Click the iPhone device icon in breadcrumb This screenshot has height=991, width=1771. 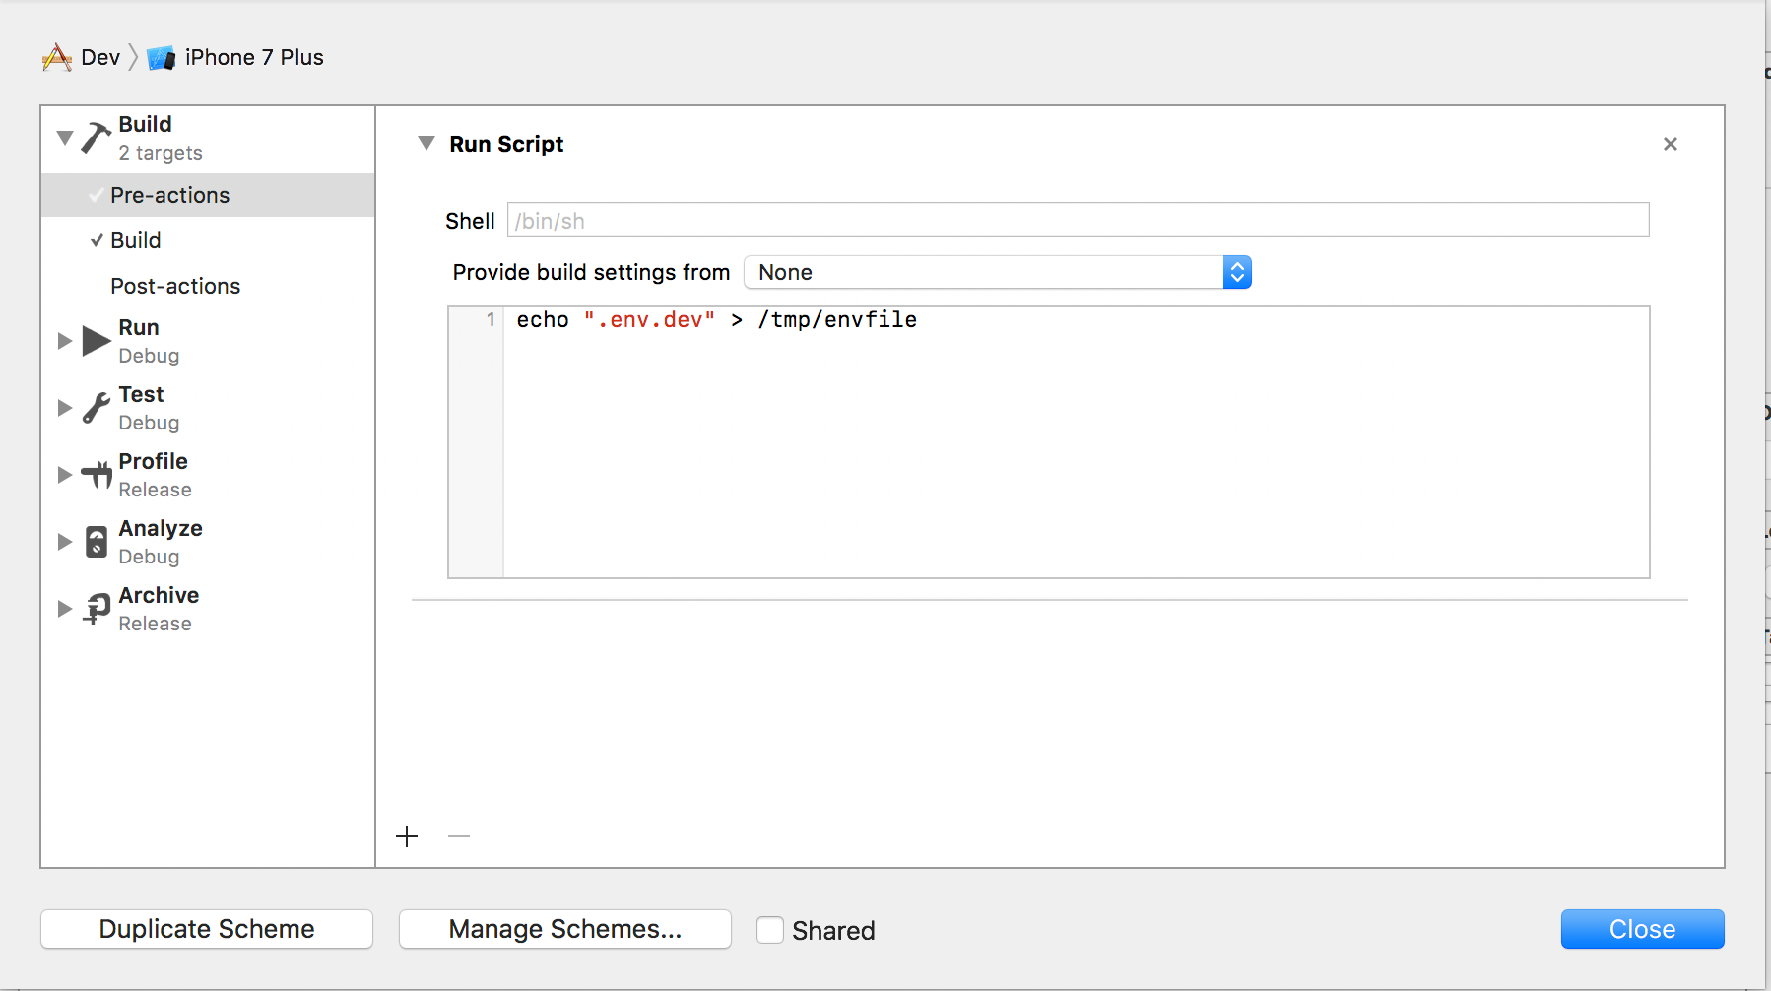pyautogui.click(x=161, y=57)
